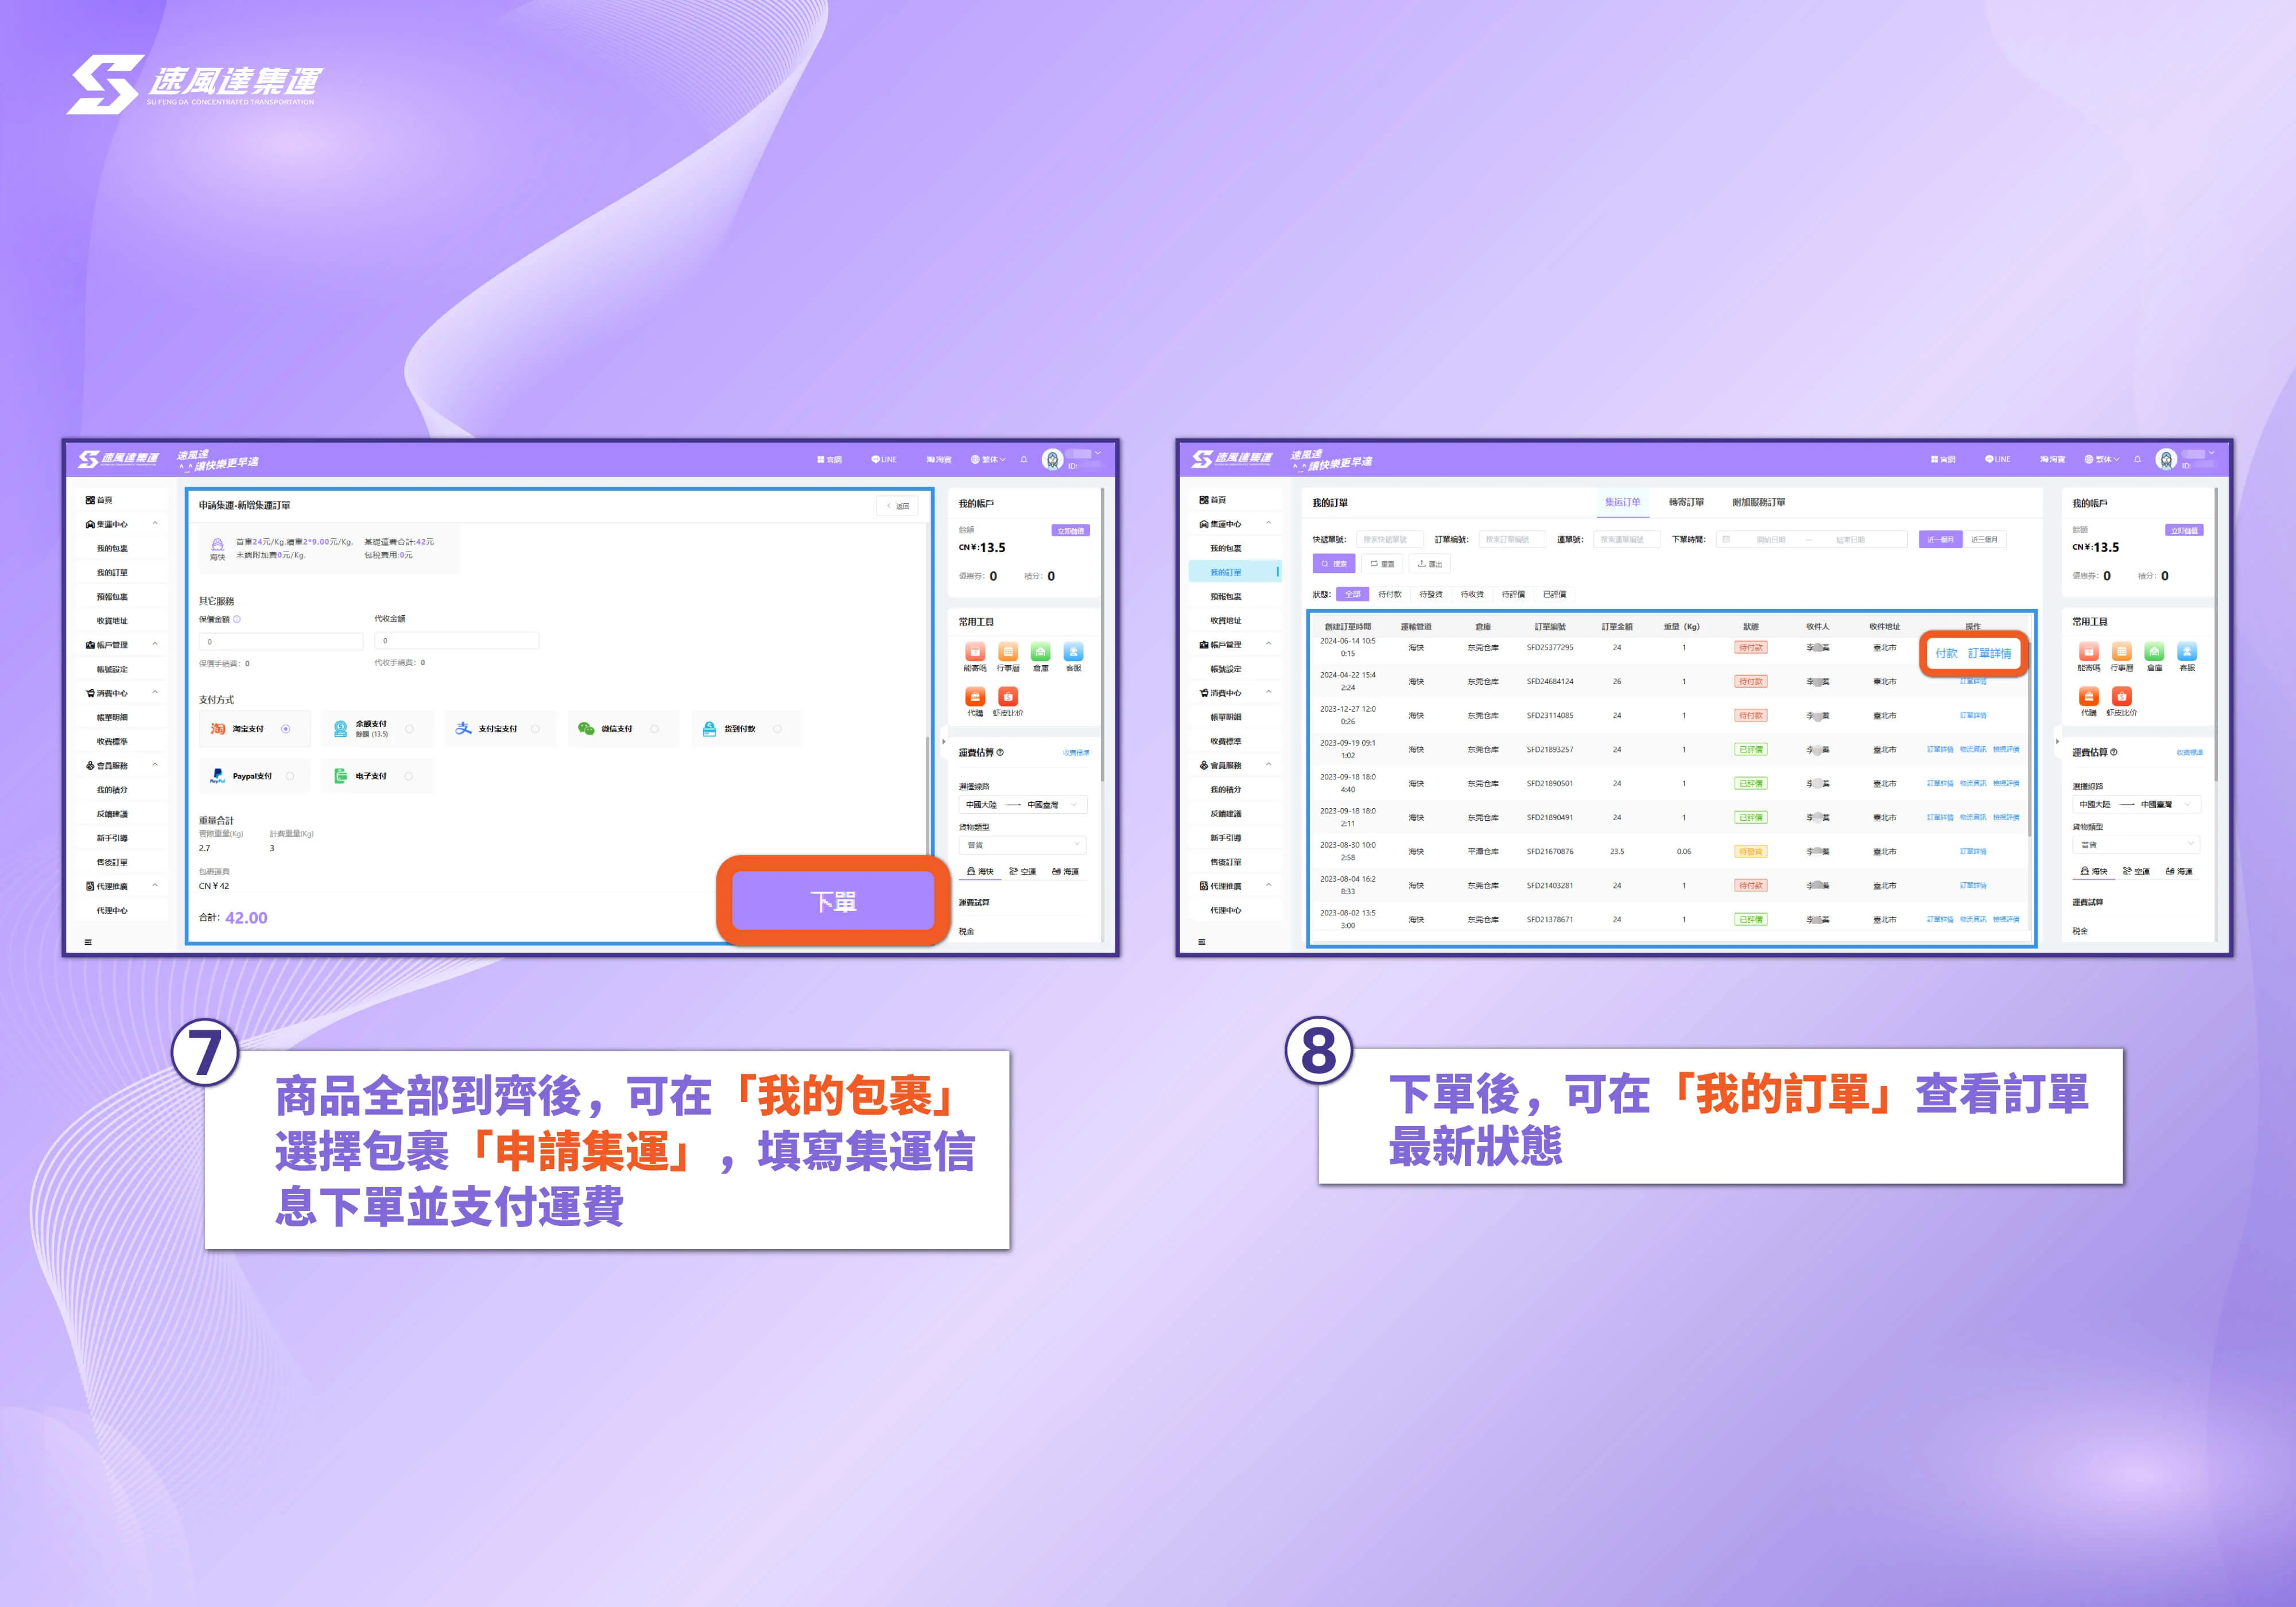Click side panel scrollbar in left screenshot
The image size is (2296, 1607).
(1102, 635)
